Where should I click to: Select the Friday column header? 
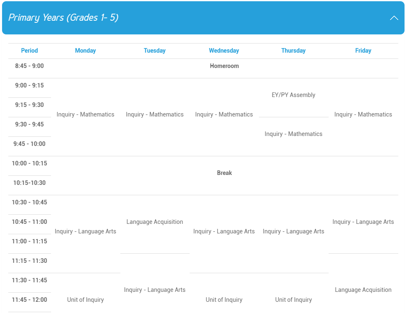[x=363, y=51]
